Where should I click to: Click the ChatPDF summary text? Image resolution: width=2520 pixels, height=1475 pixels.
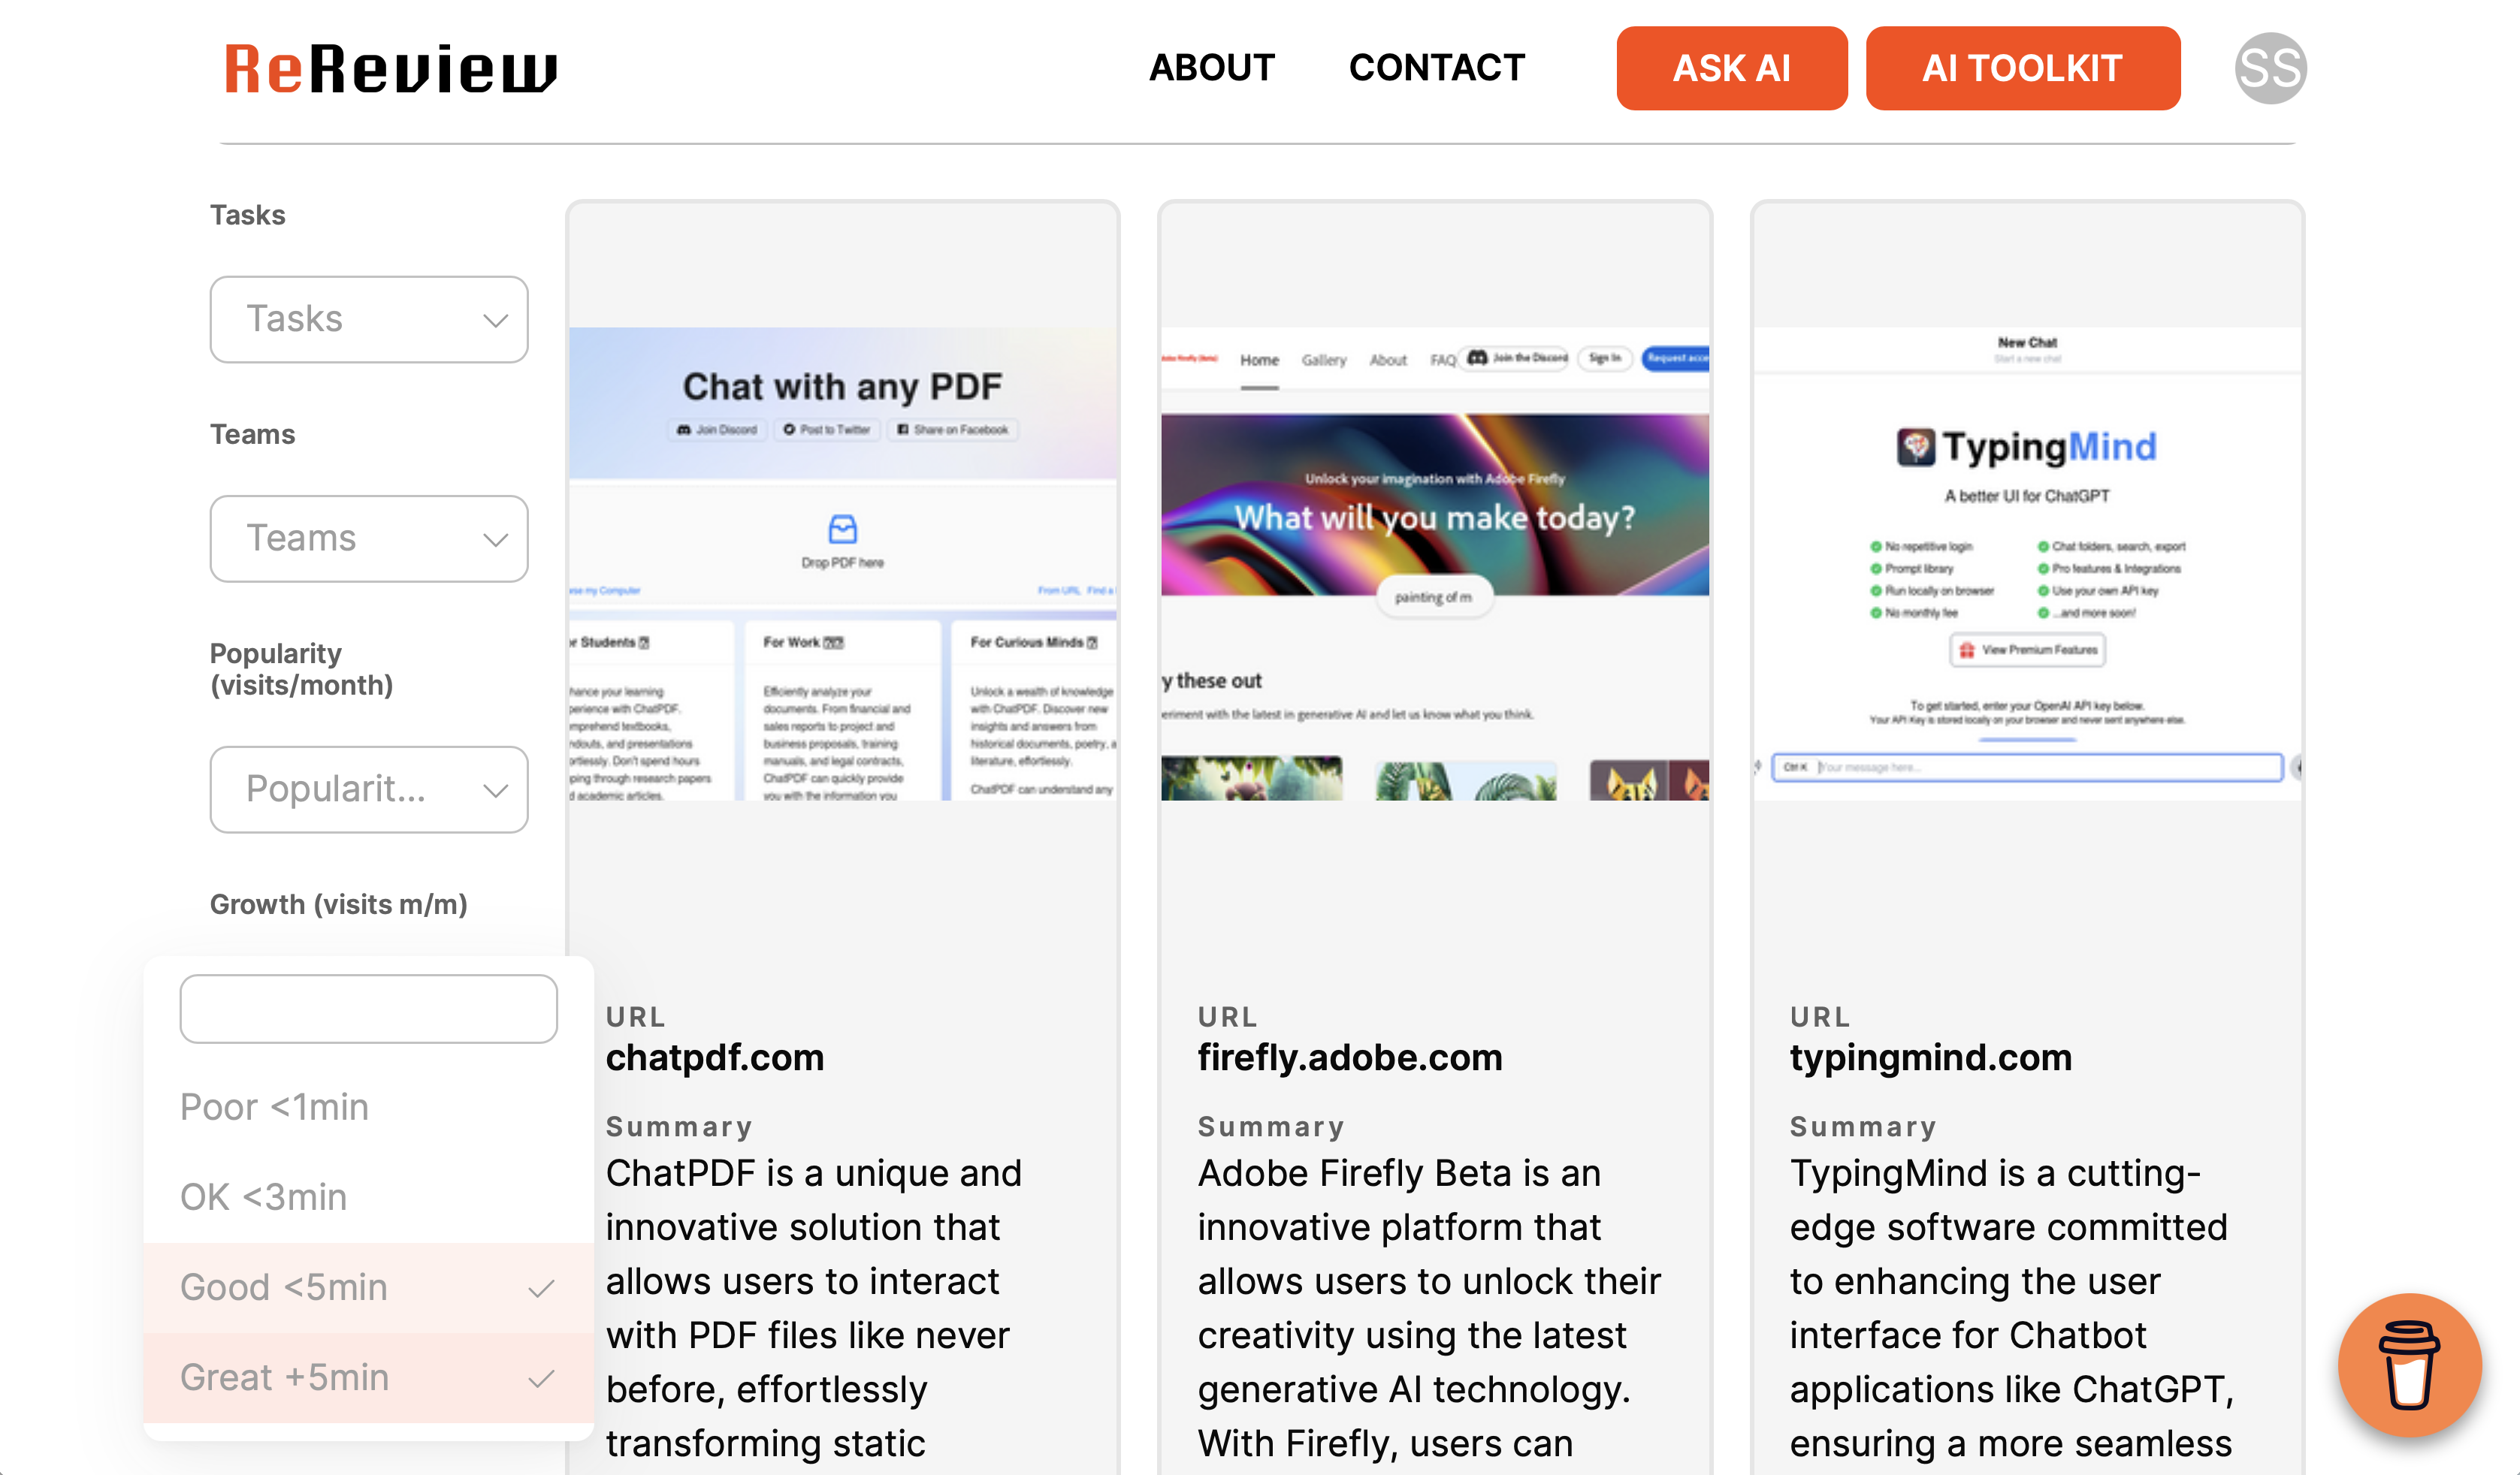(814, 1310)
